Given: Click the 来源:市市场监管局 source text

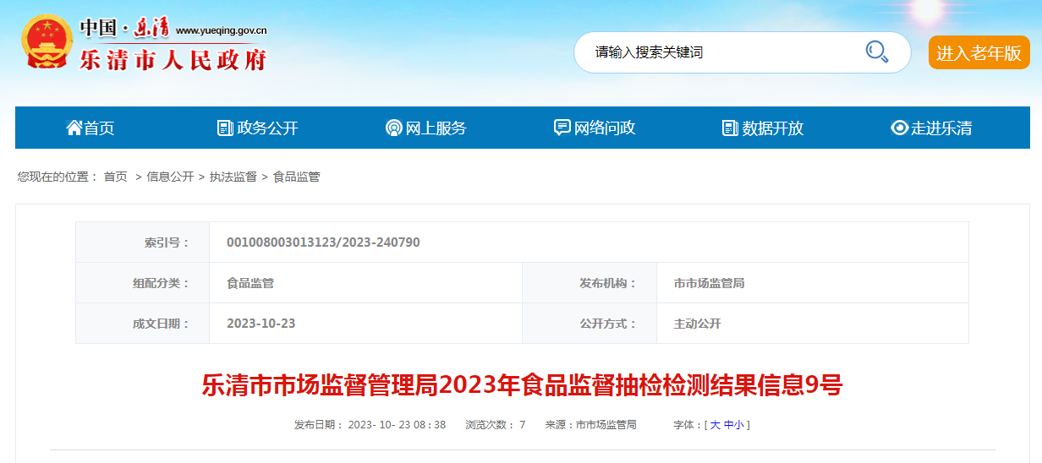Looking at the screenshot, I should tap(591, 425).
